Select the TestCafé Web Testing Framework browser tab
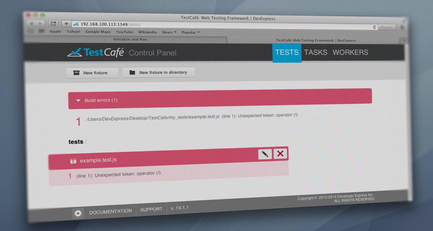 point(316,41)
